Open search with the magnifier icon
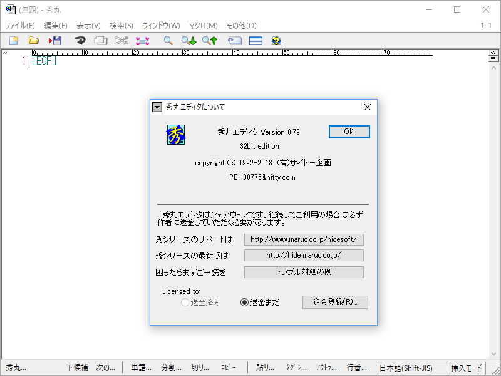 (168, 40)
